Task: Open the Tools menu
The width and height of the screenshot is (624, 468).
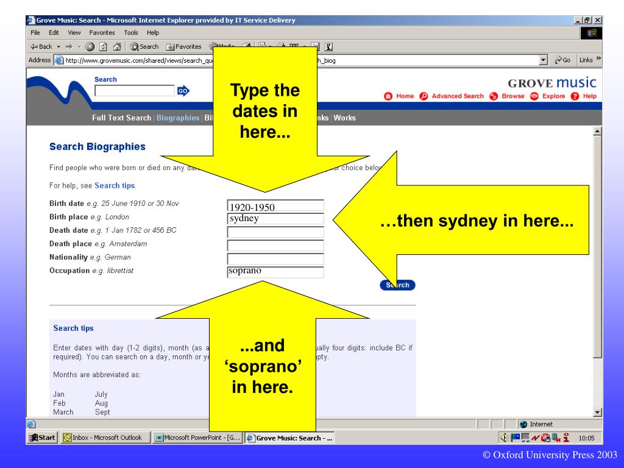Action: 130,33
